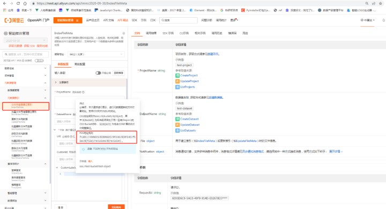The height and width of the screenshot is (209, 386).
Task: Select the CDK item in the top navigation
Action: pyautogui.click(x=153, y=20)
